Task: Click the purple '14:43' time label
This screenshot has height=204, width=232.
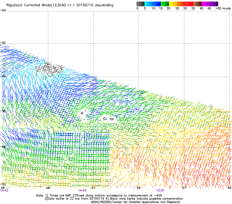Action: tap(82, 191)
